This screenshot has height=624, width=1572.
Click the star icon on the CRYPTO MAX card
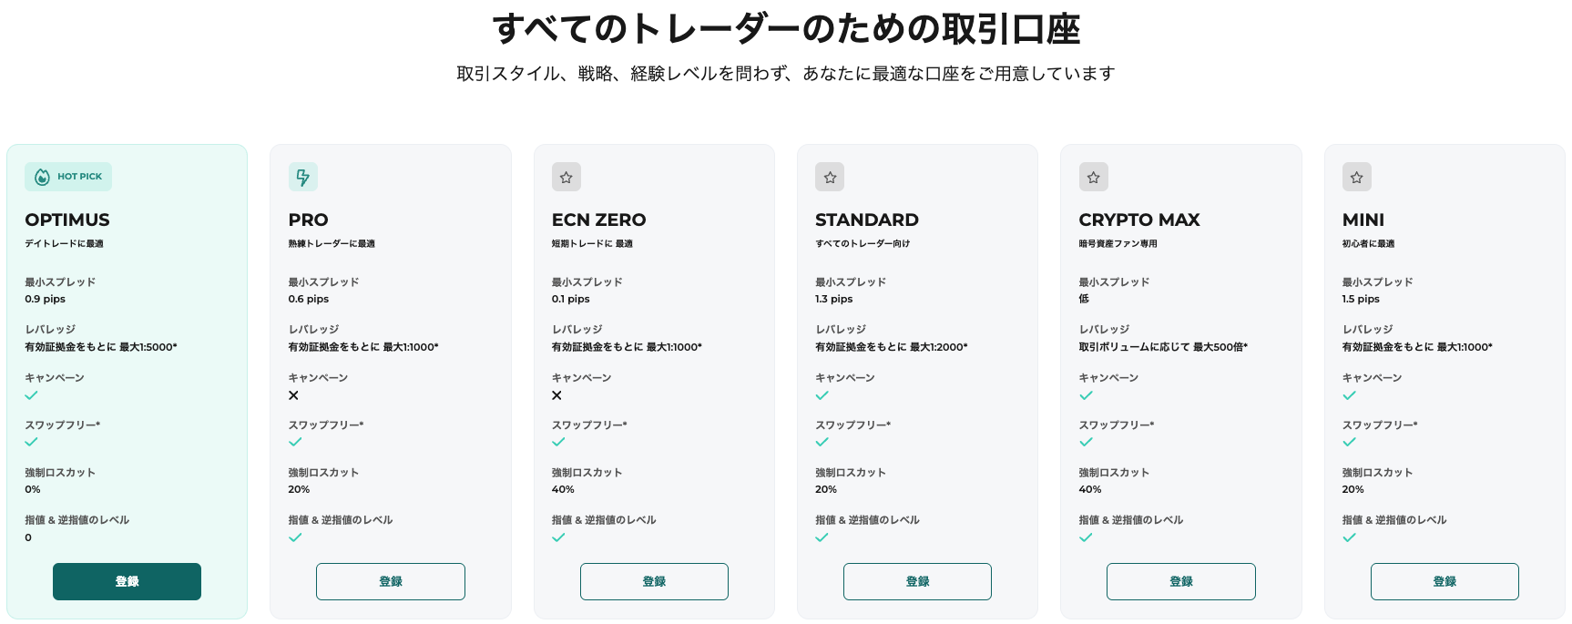[1093, 177]
